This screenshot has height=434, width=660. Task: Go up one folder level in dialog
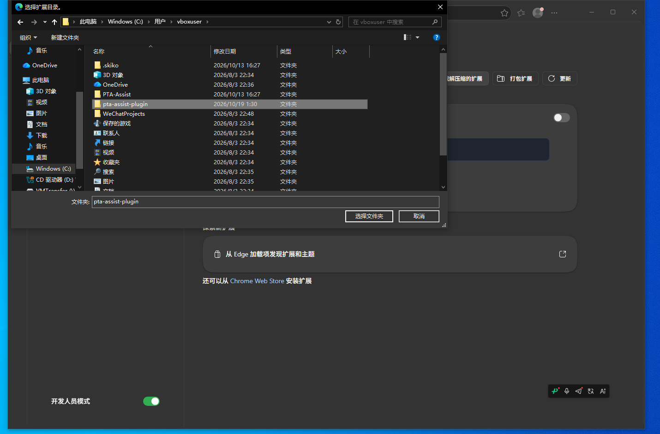pyautogui.click(x=54, y=22)
